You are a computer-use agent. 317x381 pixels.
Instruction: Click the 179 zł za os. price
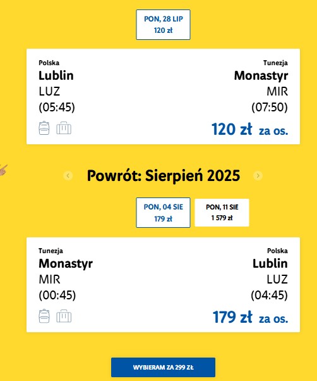tap(250, 317)
